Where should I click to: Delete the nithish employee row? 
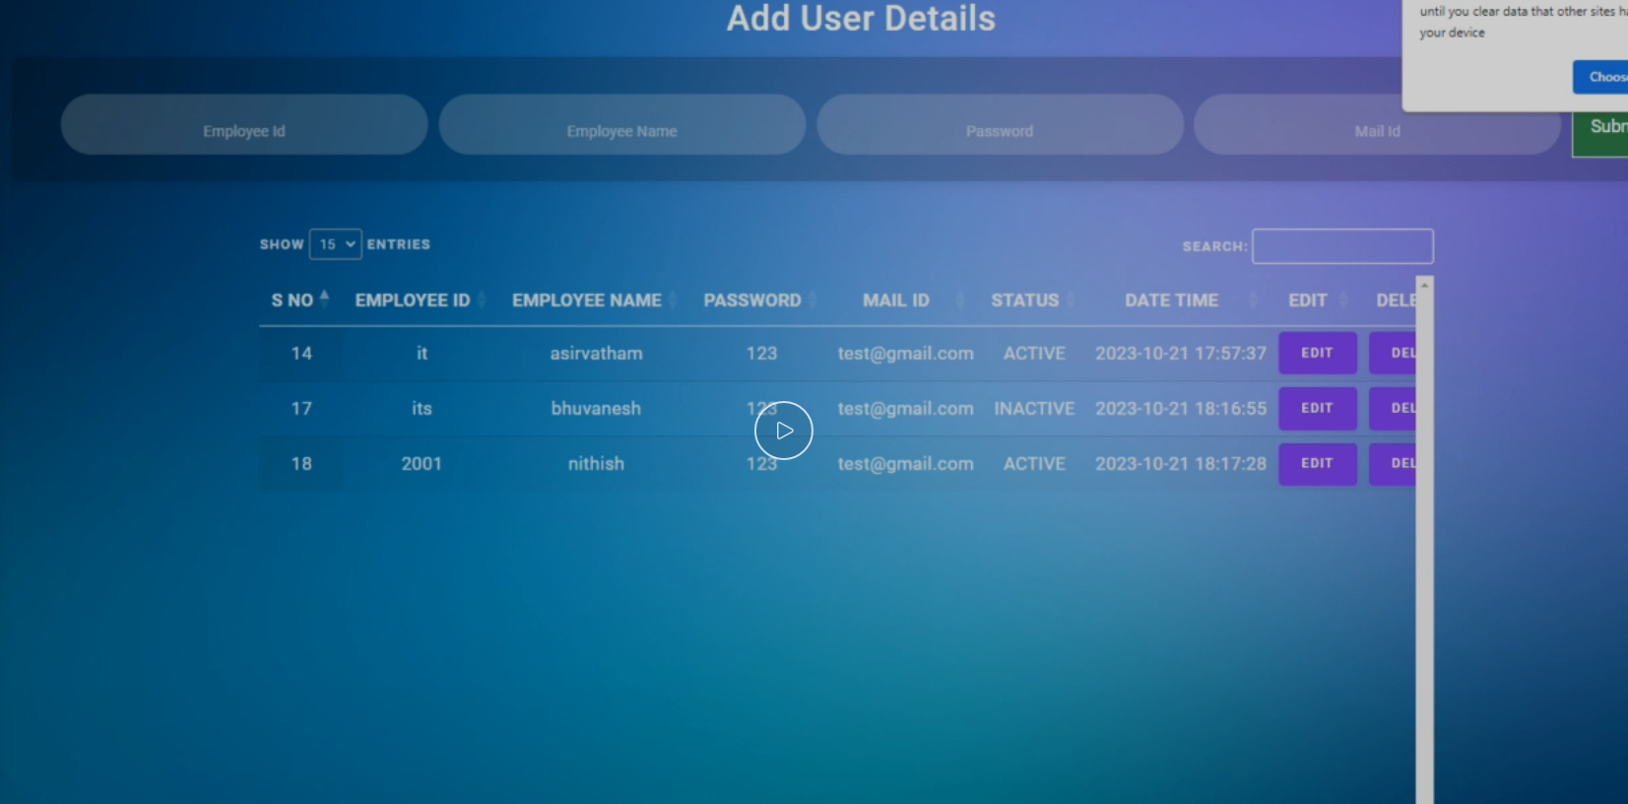[x=1395, y=463]
